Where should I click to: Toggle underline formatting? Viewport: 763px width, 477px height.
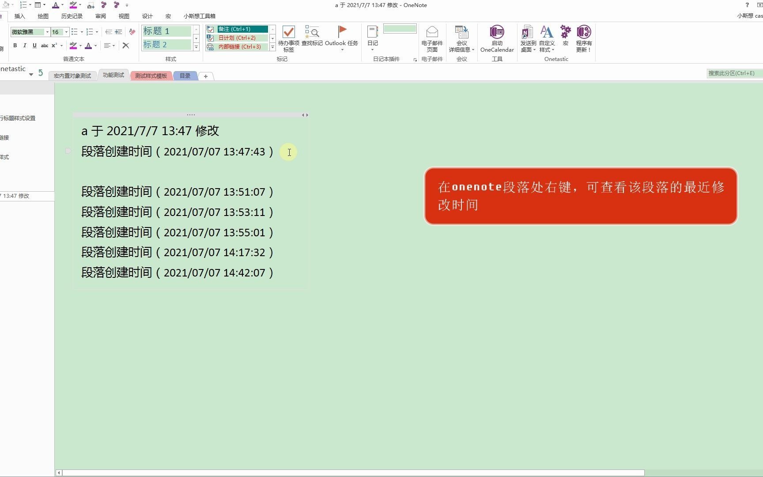coord(34,45)
